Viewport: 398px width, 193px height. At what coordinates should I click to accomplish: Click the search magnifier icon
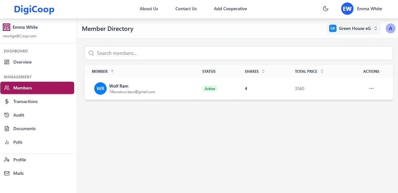91,53
